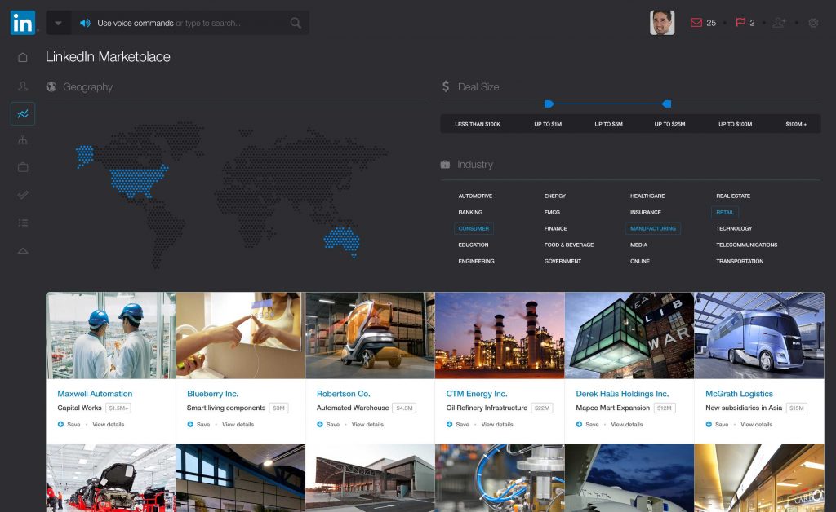Collapse sidebar using the bottom up-arrow

23,250
